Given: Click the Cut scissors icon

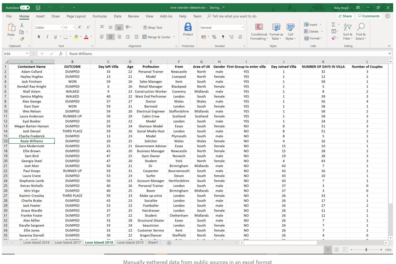Looking at the screenshot, I should coord(22,25).
